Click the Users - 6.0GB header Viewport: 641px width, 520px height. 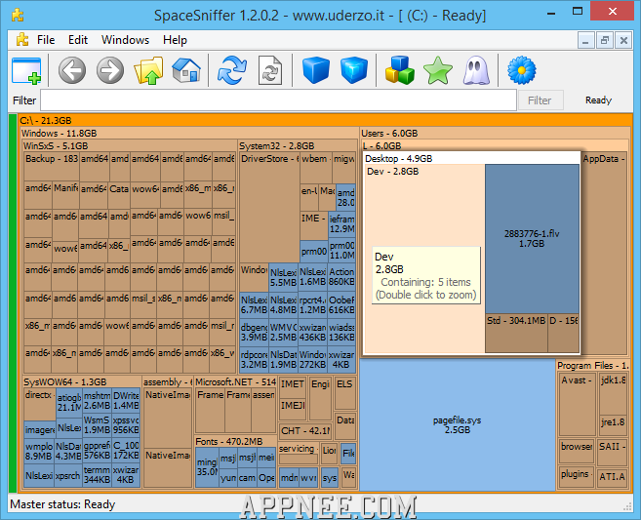495,134
